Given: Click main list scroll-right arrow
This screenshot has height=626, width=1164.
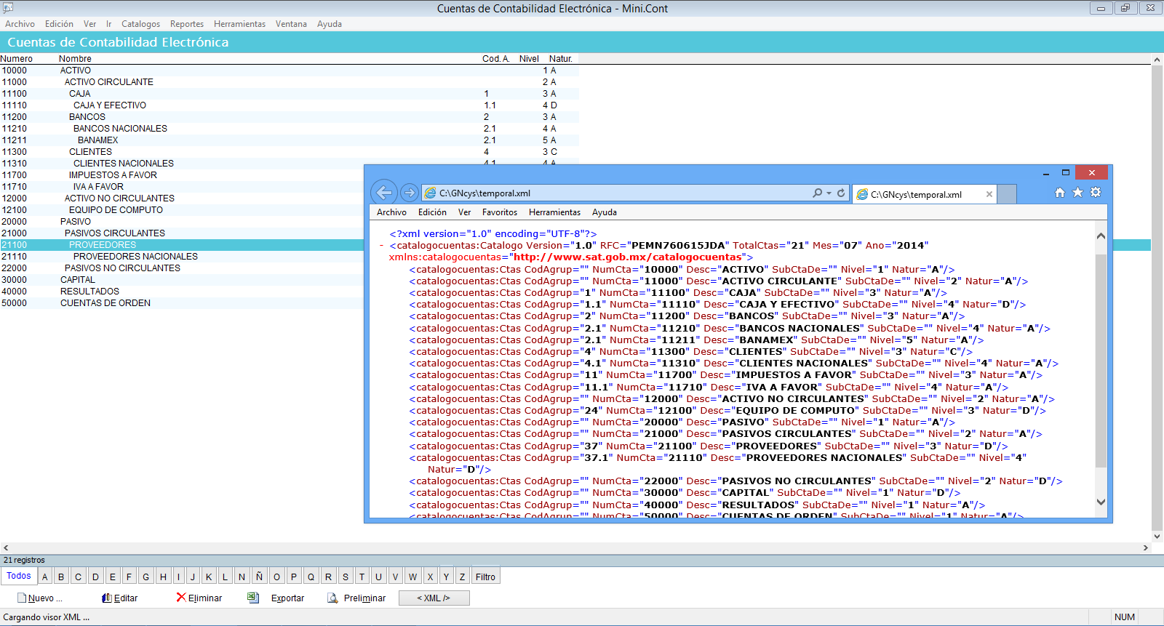Looking at the screenshot, I should (x=1145, y=548).
